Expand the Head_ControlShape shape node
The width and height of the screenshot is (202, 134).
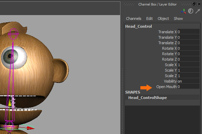tap(147, 98)
